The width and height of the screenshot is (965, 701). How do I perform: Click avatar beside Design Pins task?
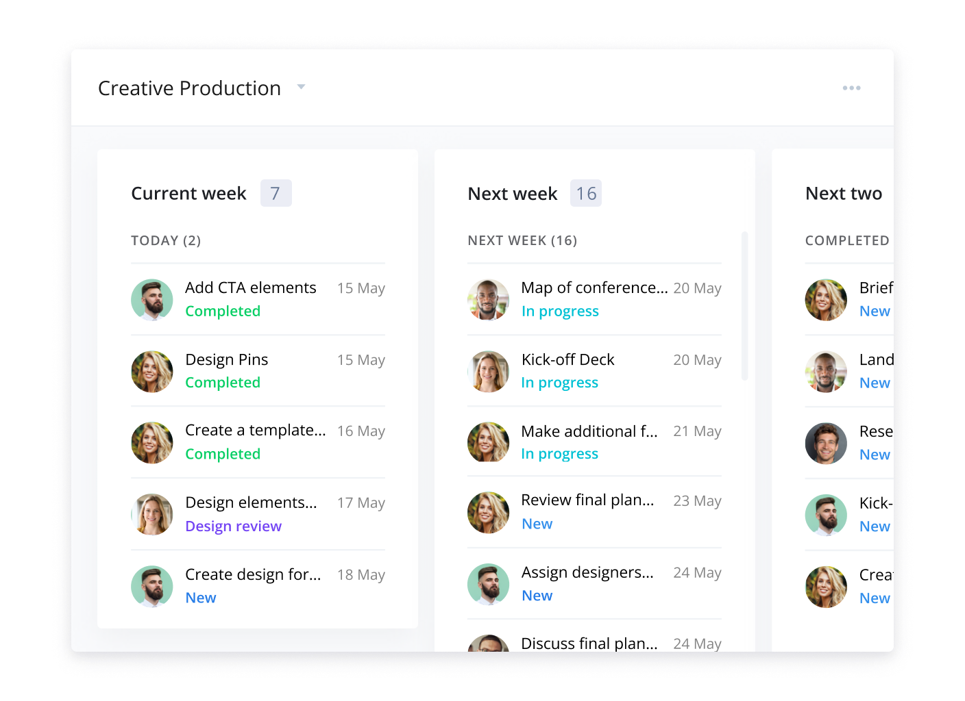tap(152, 372)
